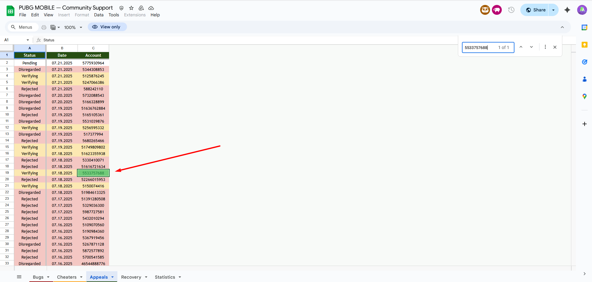The image size is (592, 282).
Task: Open the File menu
Action: click(23, 15)
